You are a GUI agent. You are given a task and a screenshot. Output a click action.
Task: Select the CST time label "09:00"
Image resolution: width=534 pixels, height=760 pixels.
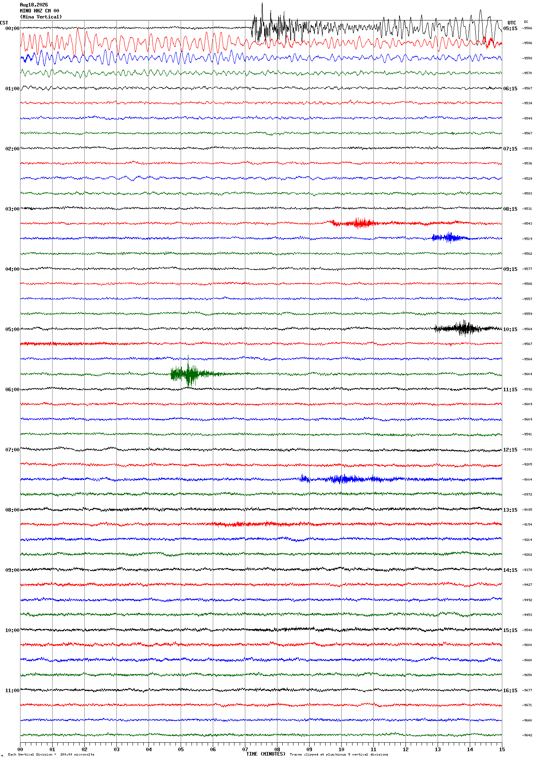12,570
